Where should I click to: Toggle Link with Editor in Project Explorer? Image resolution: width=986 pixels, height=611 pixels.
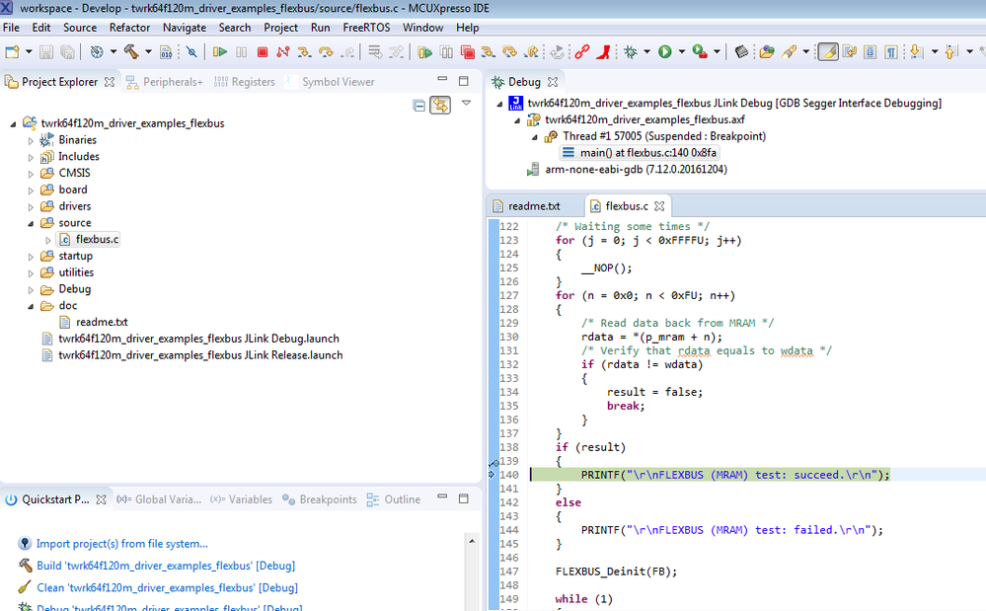coord(439,105)
